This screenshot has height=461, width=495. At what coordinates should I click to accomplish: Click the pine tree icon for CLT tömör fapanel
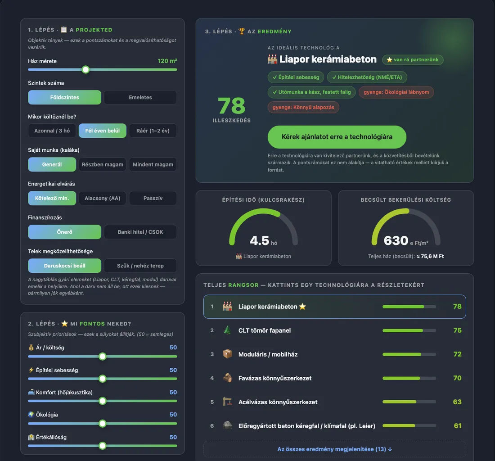click(227, 330)
